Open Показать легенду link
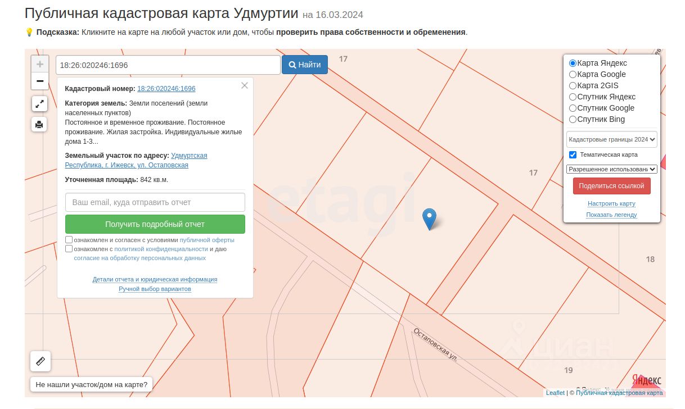Image resolution: width=685 pixels, height=409 pixels. click(x=611, y=215)
